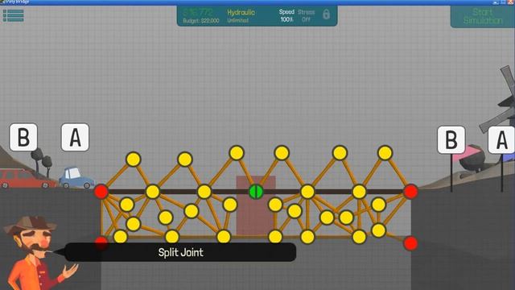Select the lower-left red anchor joint

[101, 242]
